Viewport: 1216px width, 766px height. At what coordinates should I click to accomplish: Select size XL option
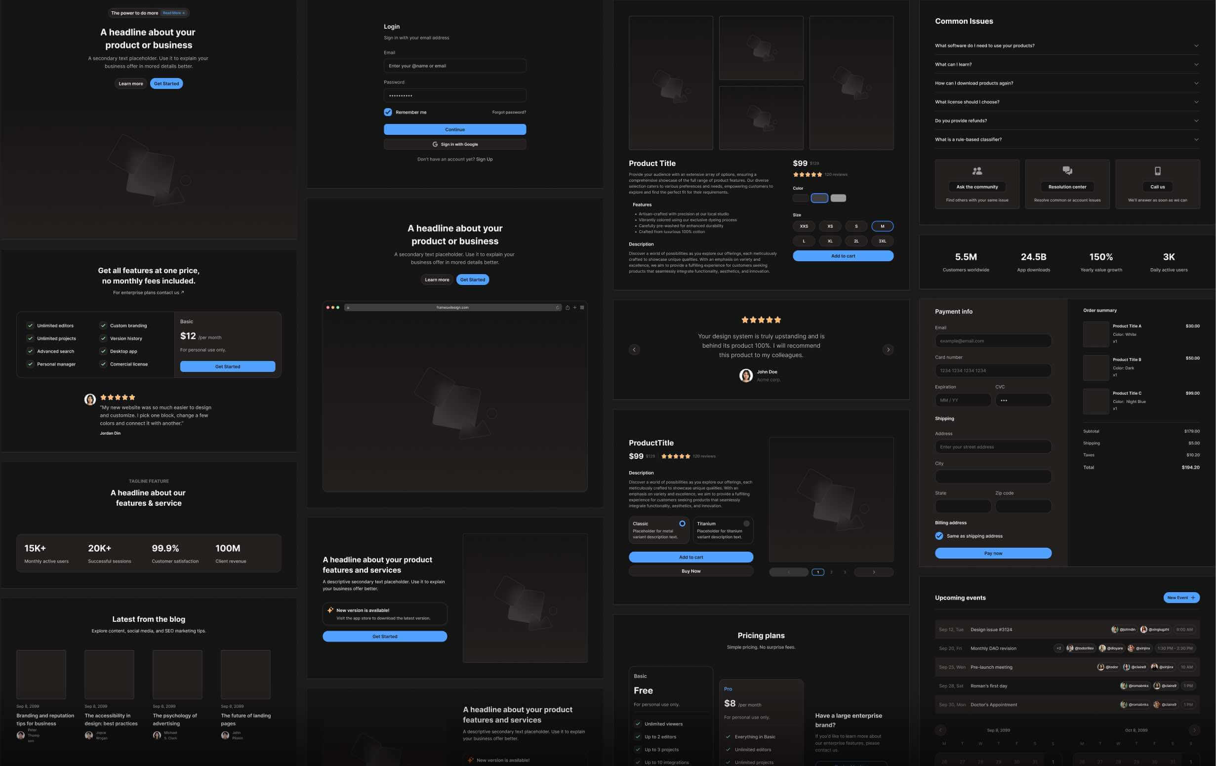tap(830, 242)
